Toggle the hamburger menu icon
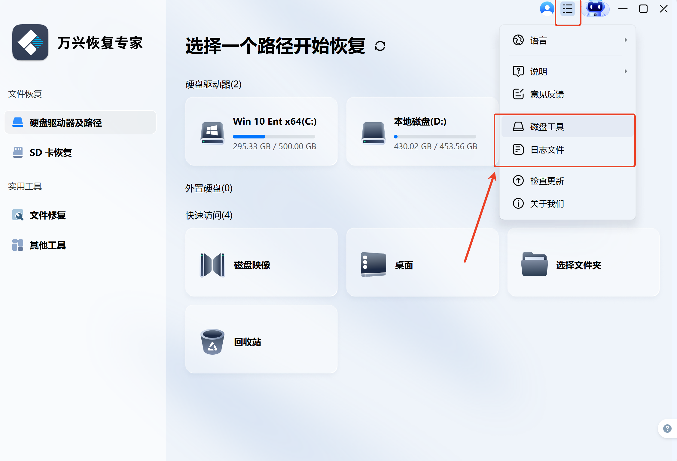This screenshot has width=677, height=461. 567,9
